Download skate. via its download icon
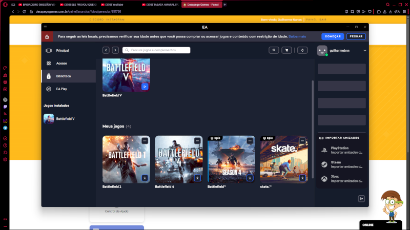This screenshot has width=410, height=230. [x=302, y=178]
